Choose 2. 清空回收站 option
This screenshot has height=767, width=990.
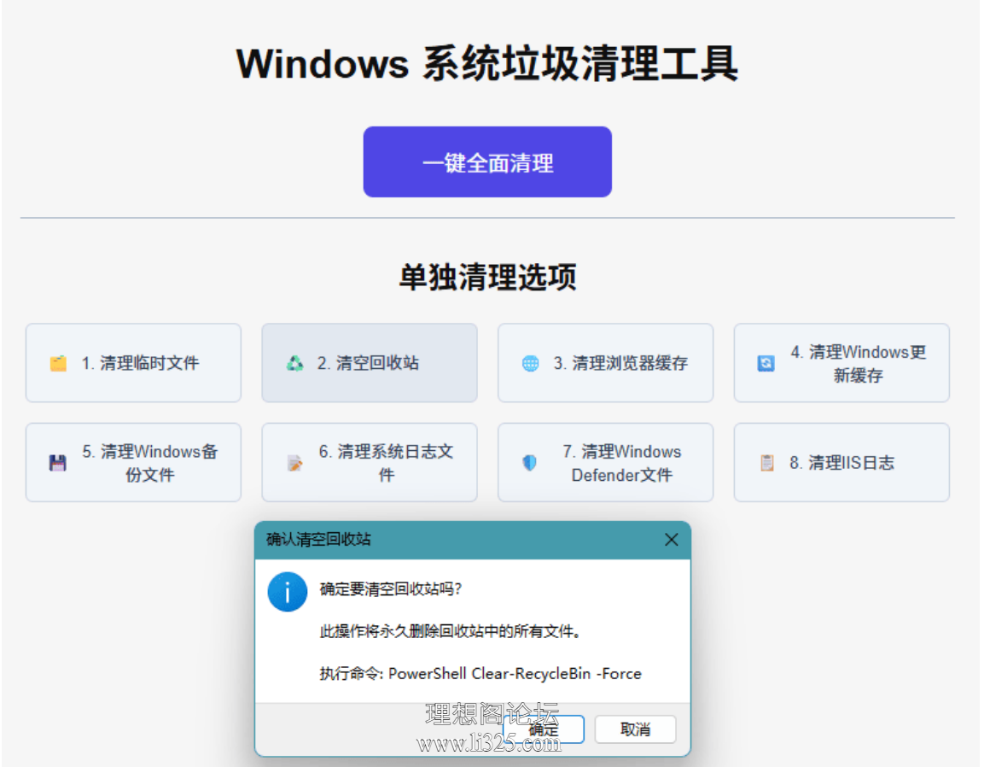coord(370,363)
